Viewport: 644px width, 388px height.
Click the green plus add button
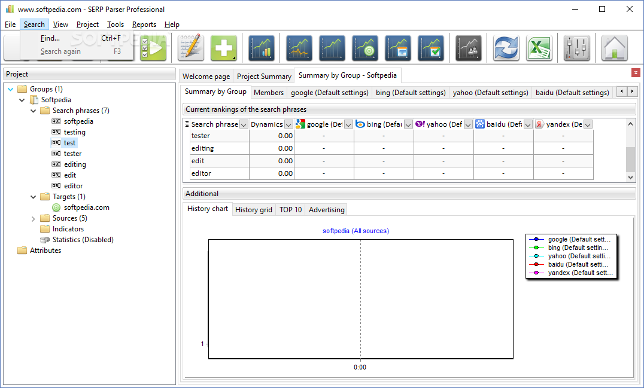point(224,48)
